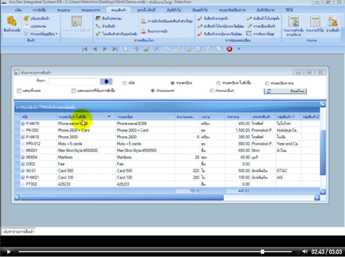This screenshot has width=345, height=257.
Task: Open the second column header filter dropdown
Action: click(109, 117)
